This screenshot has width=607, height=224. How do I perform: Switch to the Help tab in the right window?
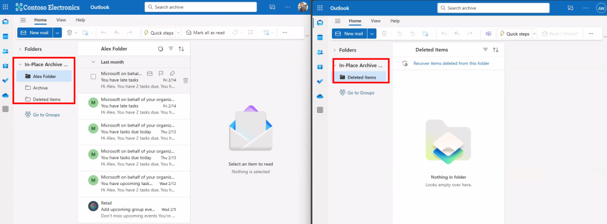(395, 21)
